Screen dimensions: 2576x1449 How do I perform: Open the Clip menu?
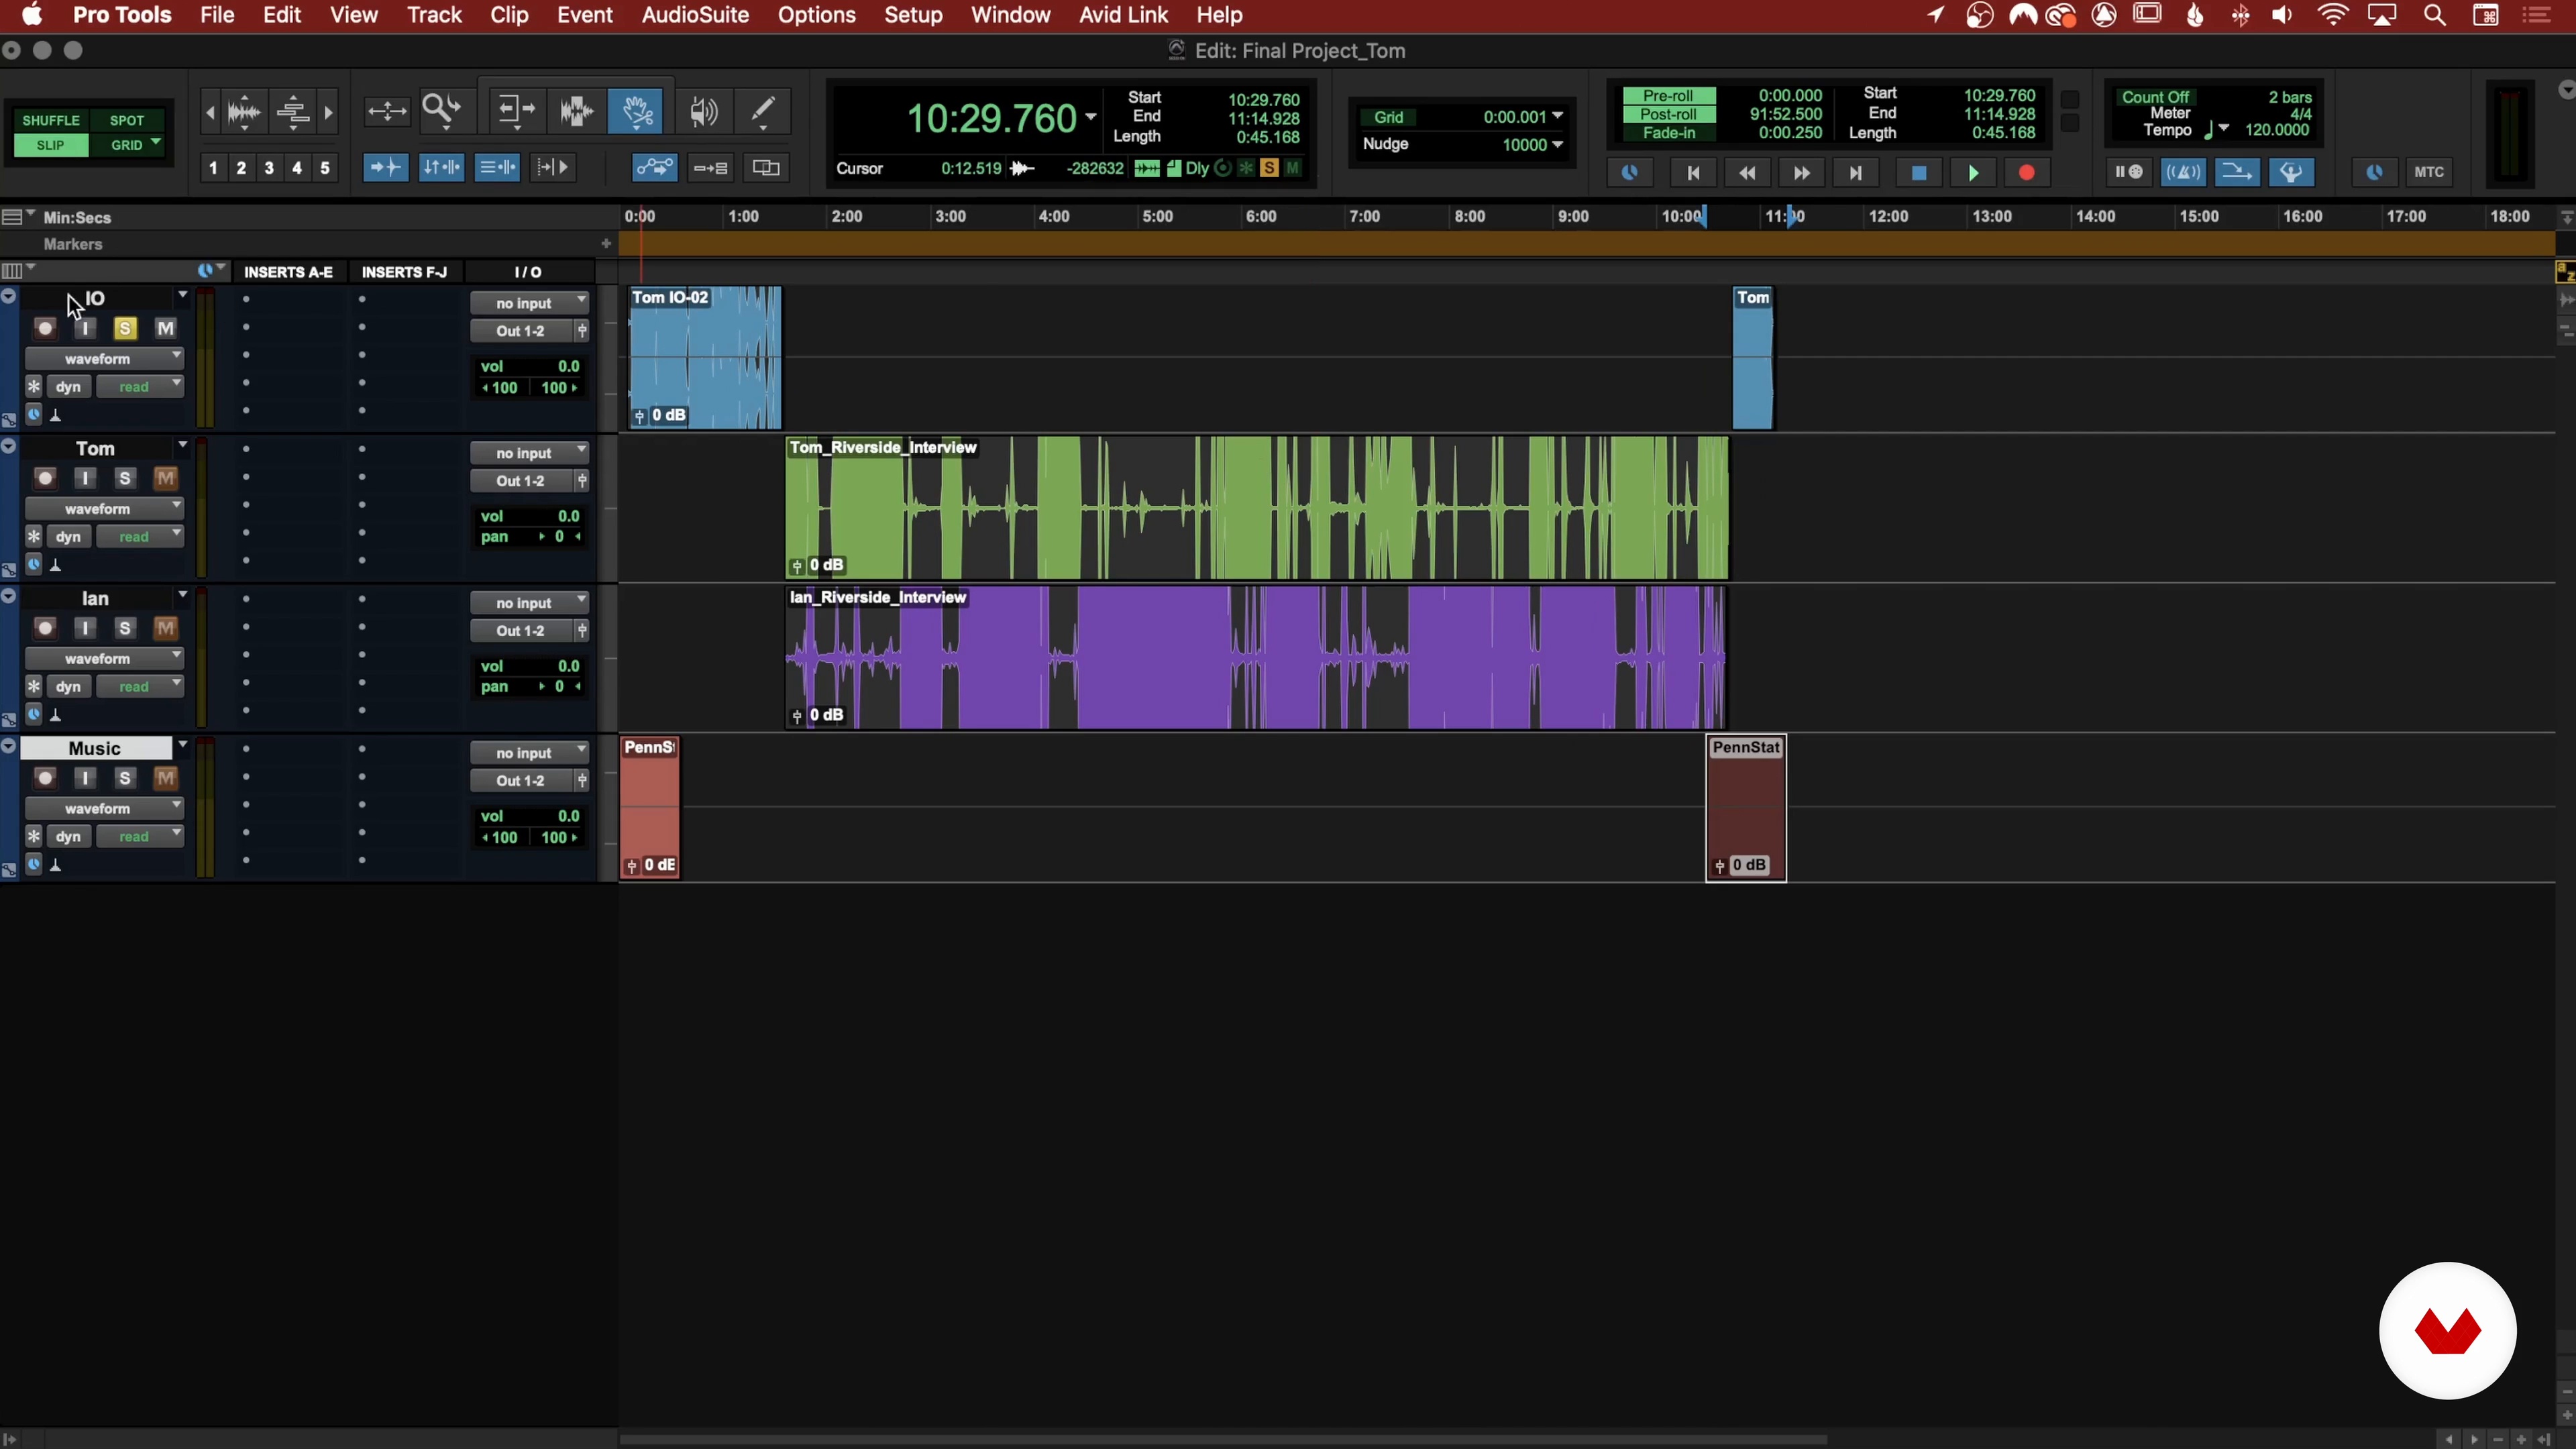[x=509, y=15]
